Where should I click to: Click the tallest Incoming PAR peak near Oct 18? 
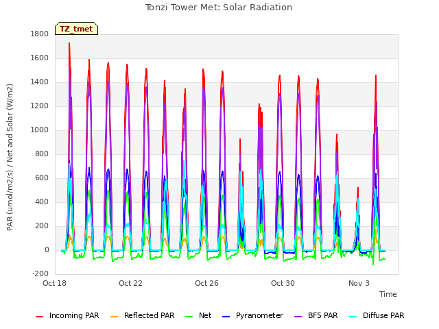coord(69,44)
